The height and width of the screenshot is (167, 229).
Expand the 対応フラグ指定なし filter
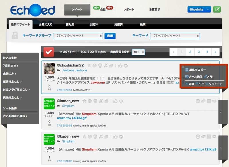pyautogui.click(x=16, y=90)
